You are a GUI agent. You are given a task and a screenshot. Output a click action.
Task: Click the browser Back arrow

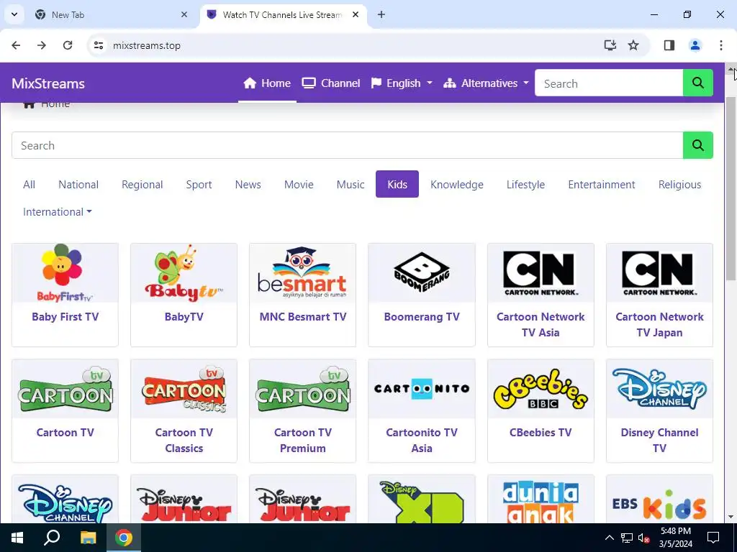tap(16, 45)
